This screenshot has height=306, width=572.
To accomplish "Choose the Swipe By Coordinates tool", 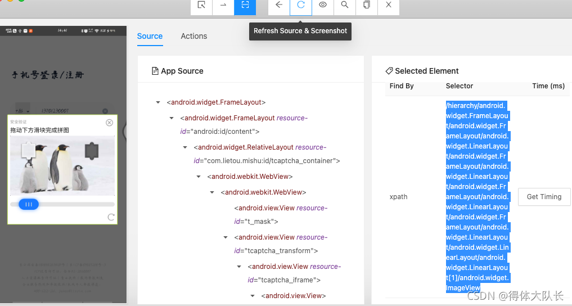I will pyautogui.click(x=223, y=5).
